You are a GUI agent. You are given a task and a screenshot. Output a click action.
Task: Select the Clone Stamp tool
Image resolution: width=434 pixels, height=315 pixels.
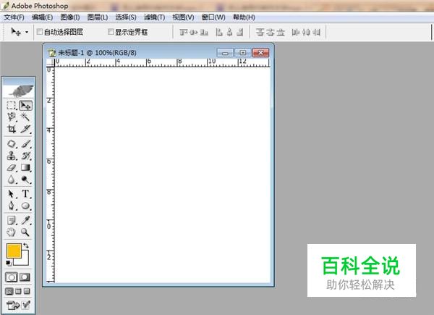pyautogui.click(x=12, y=156)
